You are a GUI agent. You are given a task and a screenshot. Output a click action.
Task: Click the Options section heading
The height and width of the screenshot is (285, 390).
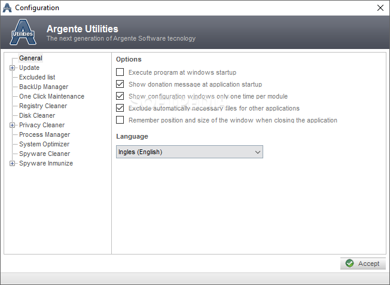[129, 59]
